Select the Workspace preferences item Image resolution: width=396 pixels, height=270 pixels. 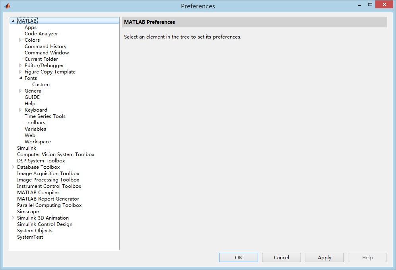(37, 142)
